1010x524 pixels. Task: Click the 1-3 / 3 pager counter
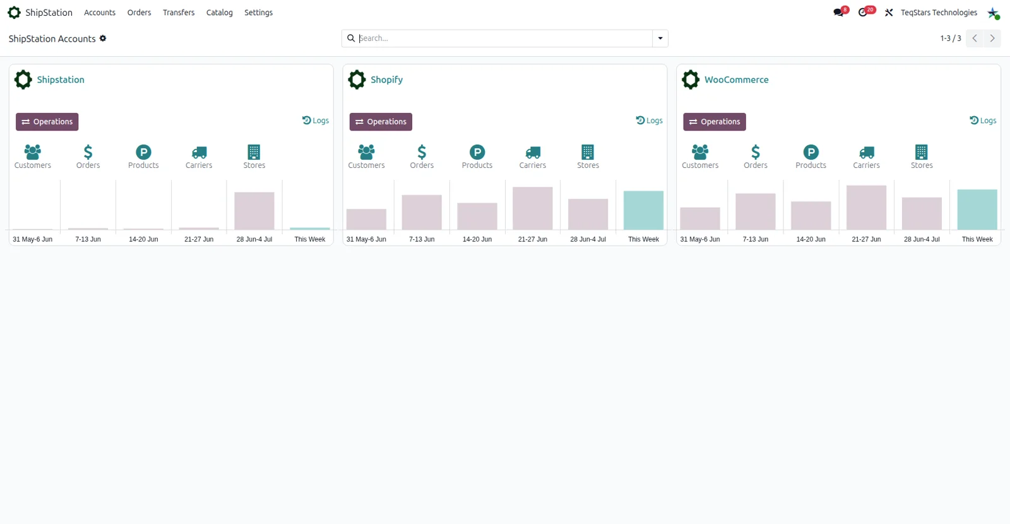pyautogui.click(x=951, y=39)
